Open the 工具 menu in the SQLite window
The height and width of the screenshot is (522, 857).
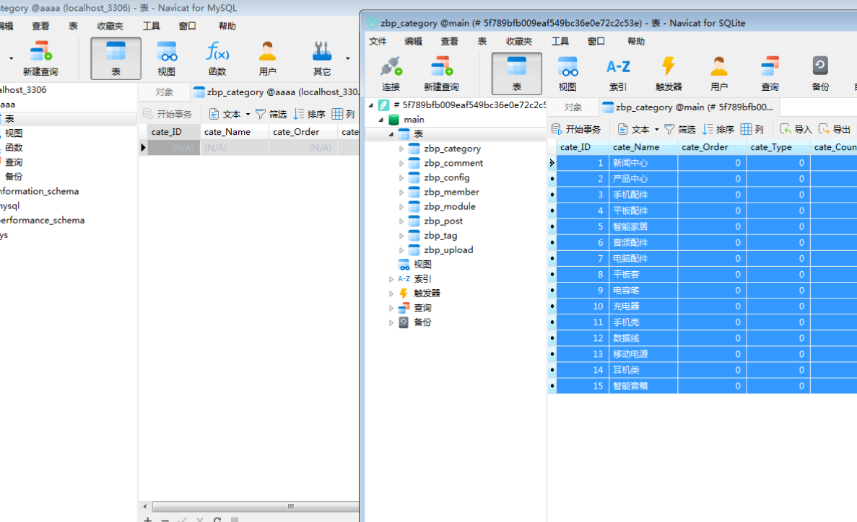[x=560, y=42]
